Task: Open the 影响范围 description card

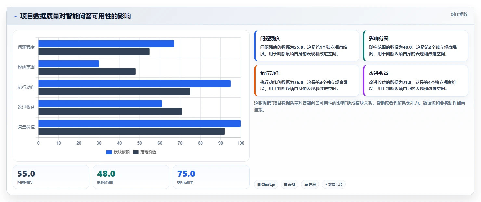Action: tap(415, 46)
